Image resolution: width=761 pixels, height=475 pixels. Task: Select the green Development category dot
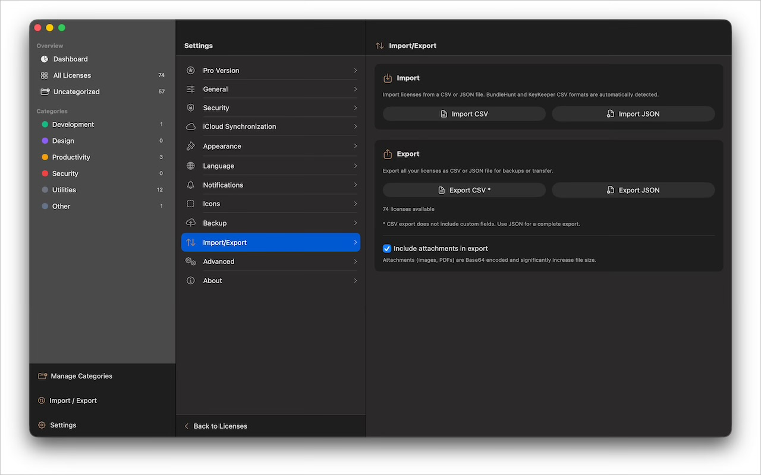[45, 124]
